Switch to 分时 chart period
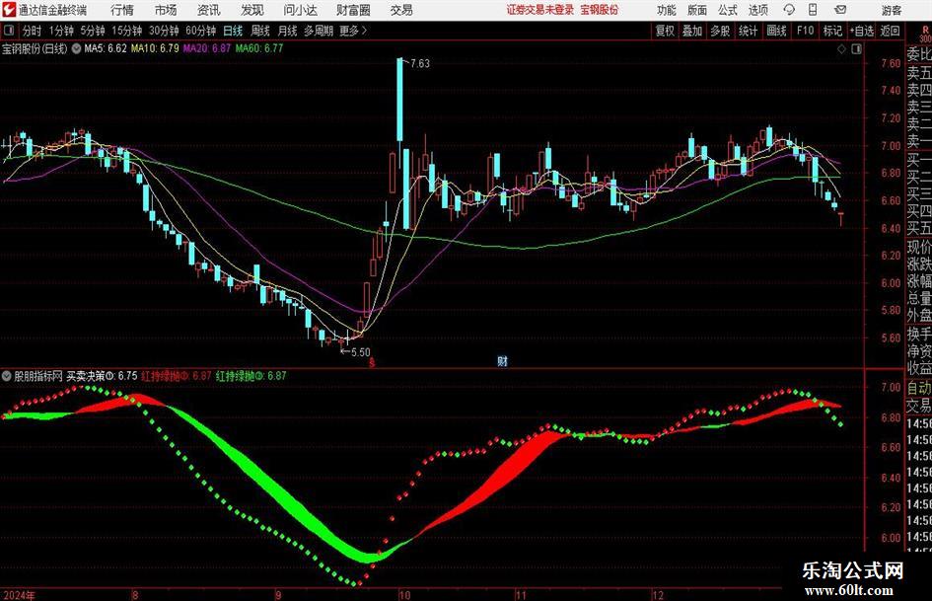 pyautogui.click(x=32, y=31)
